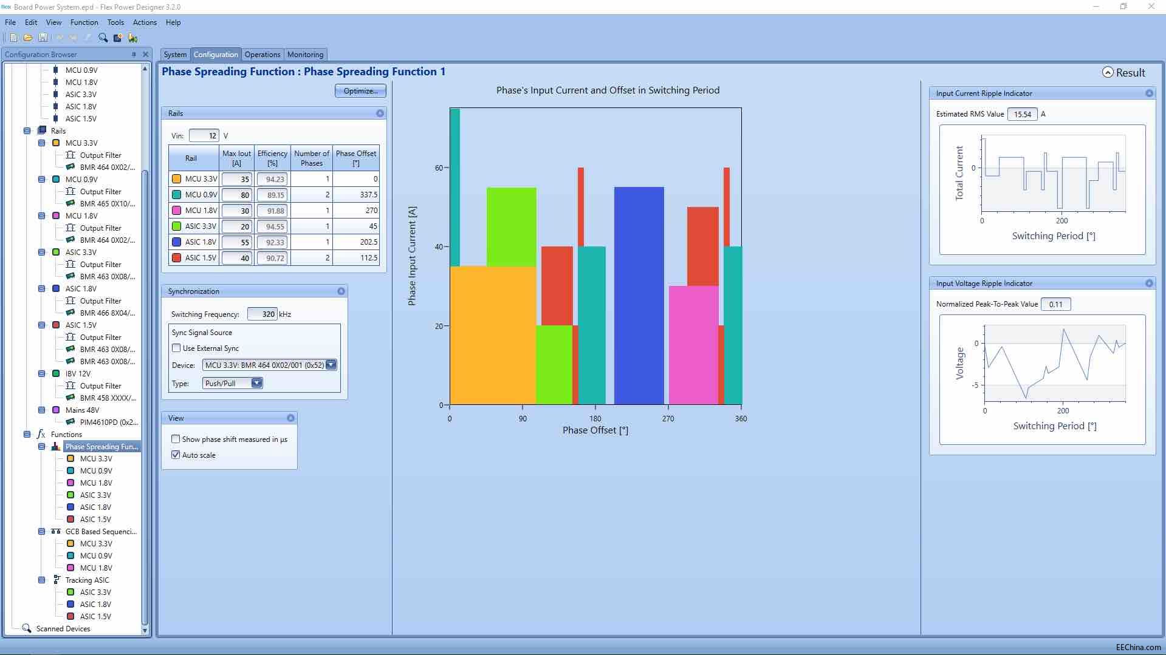Screen dimensions: 1166x655
Task: Collapse the Rails panel with its round arrow
Action: click(380, 114)
